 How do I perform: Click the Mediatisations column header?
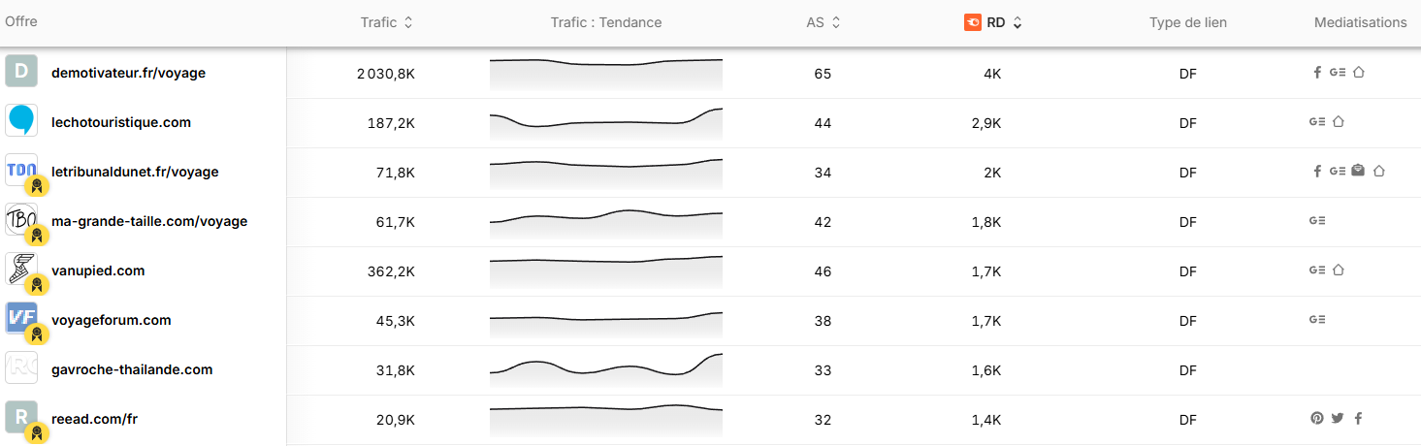[1360, 22]
